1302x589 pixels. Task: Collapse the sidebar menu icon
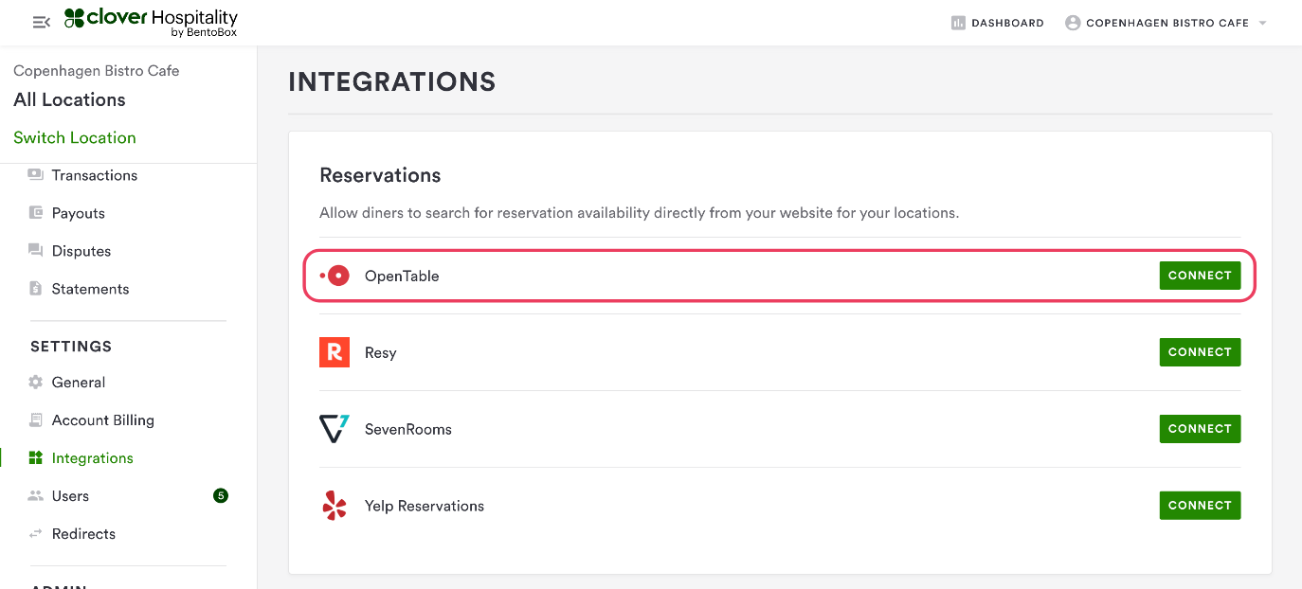pyautogui.click(x=41, y=23)
